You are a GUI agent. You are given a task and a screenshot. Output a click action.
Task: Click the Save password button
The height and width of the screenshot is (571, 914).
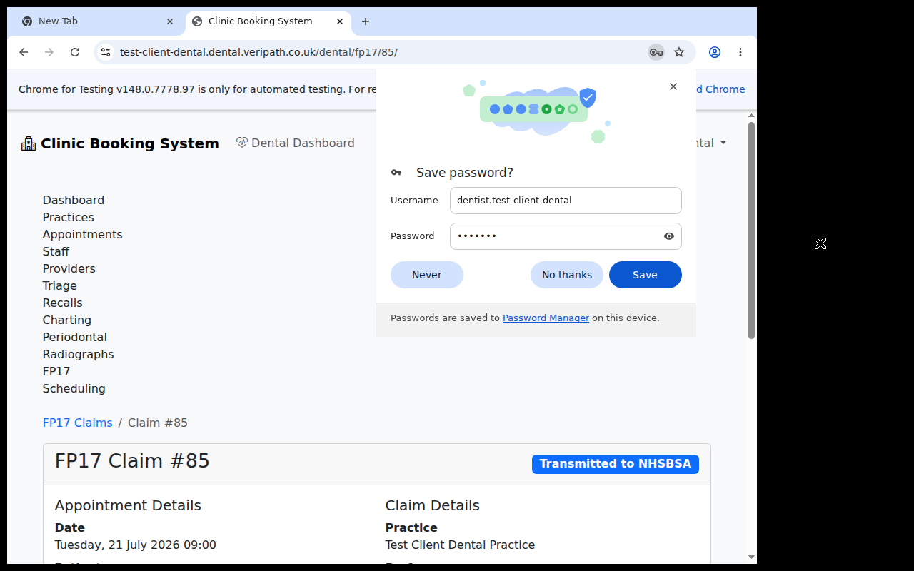645,275
